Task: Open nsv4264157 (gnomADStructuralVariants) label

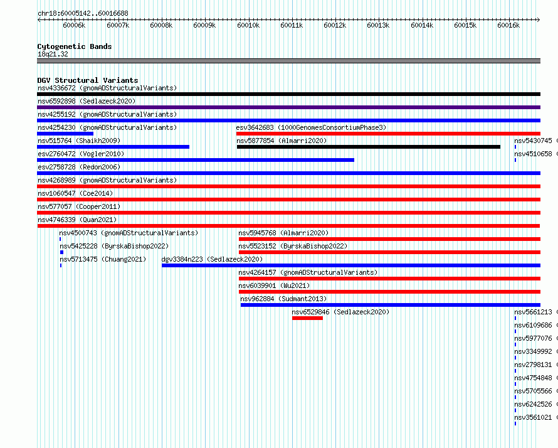Action: pyautogui.click(x=308, y=272)
